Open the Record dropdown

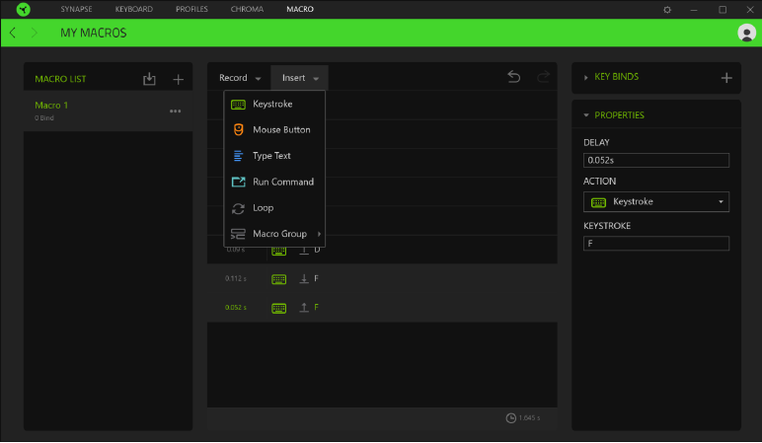240,78
